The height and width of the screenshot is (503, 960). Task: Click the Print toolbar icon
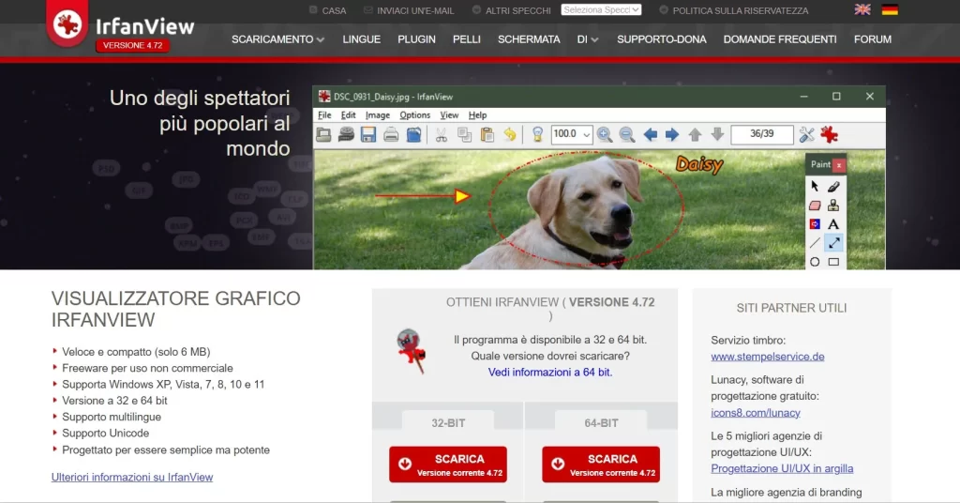(x=391, y=135)
